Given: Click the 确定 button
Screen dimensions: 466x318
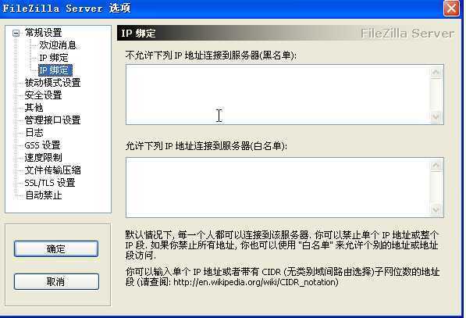Looking at the screenshot, I should [x=56, y=248].
